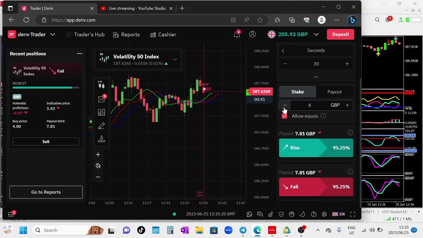
Task: Open deriv Trader platform switcher chevron
Action: coord(53,34)
